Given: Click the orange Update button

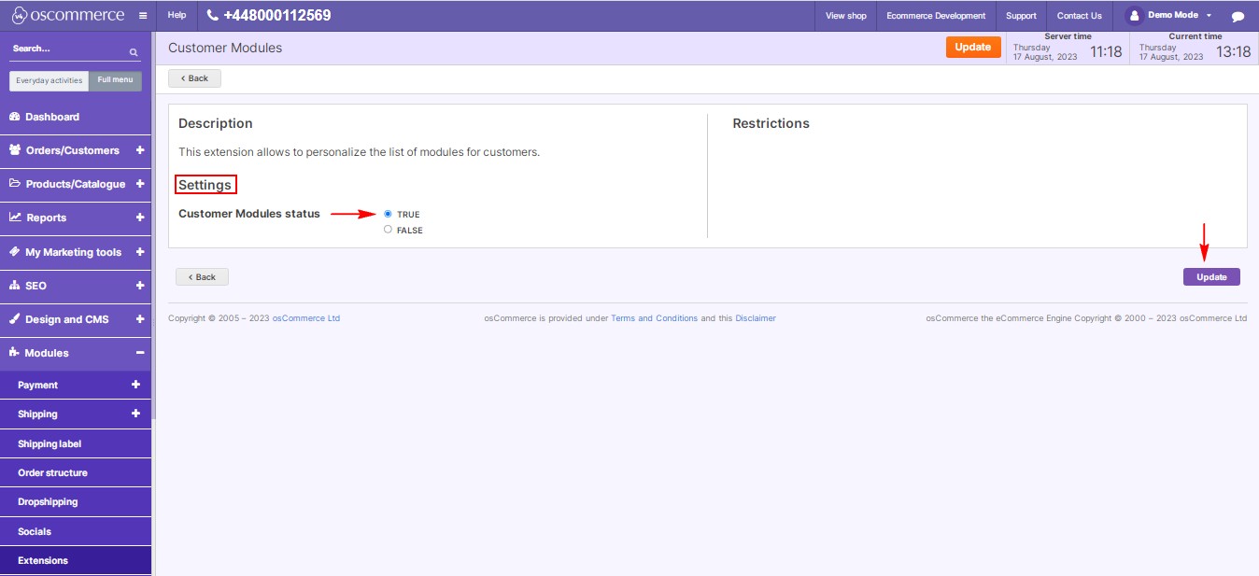Looking at the screenshot, I should pyautogui.click(x=973, y=47).
